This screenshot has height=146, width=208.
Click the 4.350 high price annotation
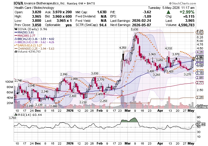tap(123, 48)
